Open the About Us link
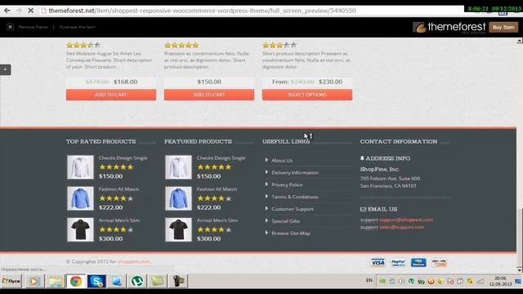This screenshot has width=523, height=294. click(282, 160)
